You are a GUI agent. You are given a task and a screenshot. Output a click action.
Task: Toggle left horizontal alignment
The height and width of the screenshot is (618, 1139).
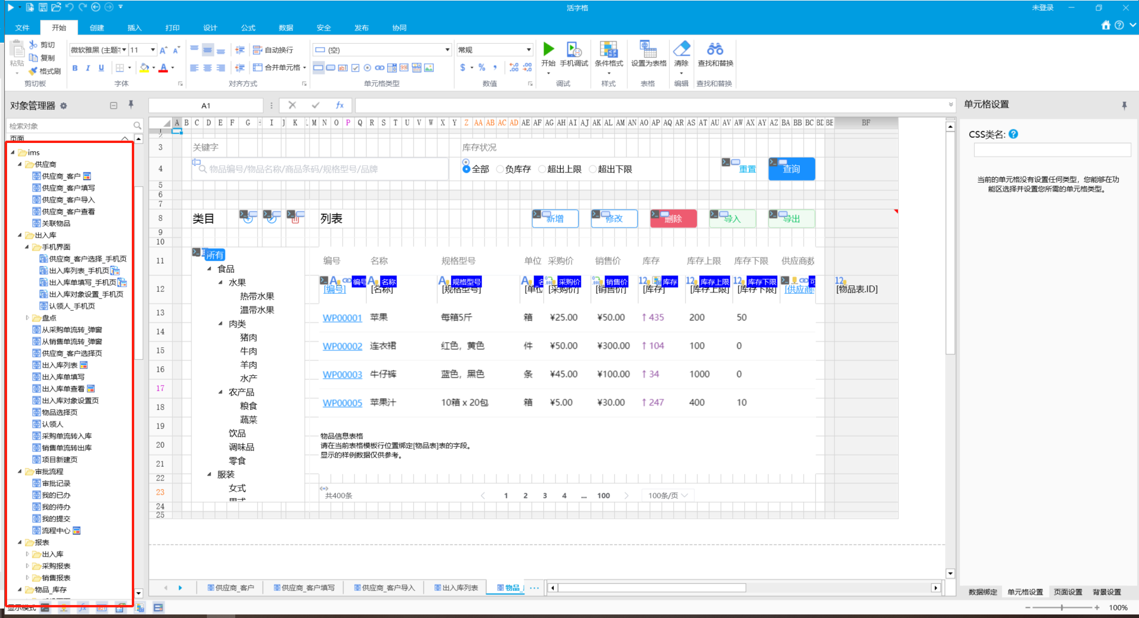click(x=194, y=68)
